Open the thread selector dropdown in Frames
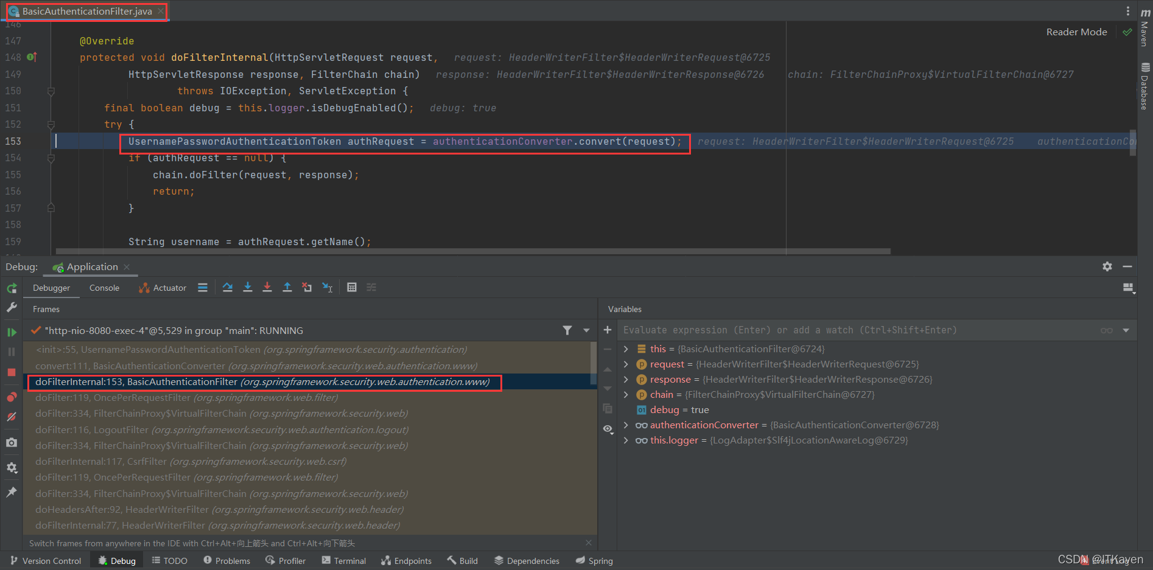The height and width of the screenshot is (570, 1153). (x=586, y=330)
